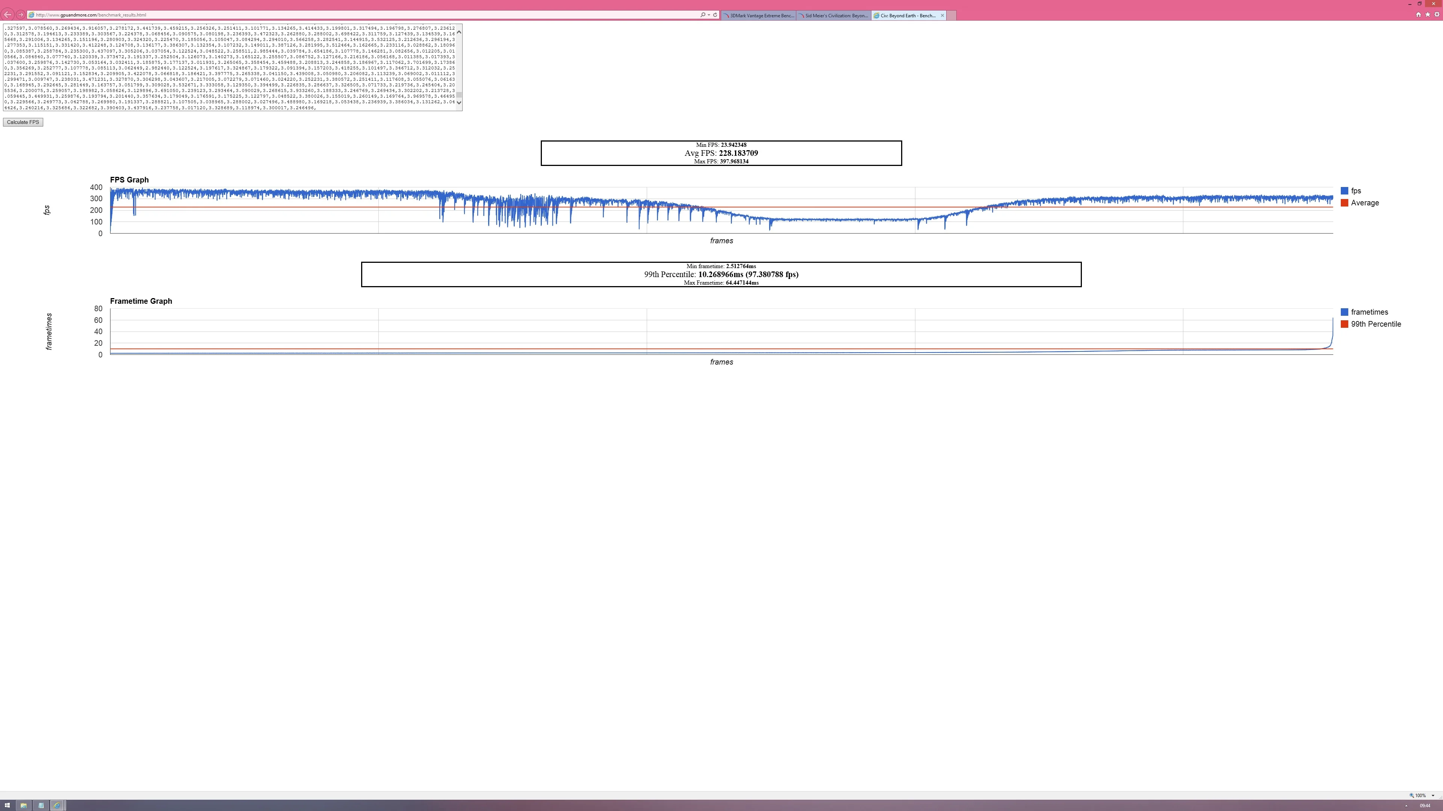The width and height of the screenshot is (1443, 811).
Task: Open the Windows Start button
Action: [x=7, y=805]
